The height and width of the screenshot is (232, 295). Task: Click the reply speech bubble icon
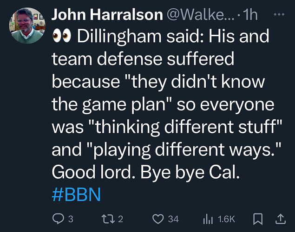(58, 219)
